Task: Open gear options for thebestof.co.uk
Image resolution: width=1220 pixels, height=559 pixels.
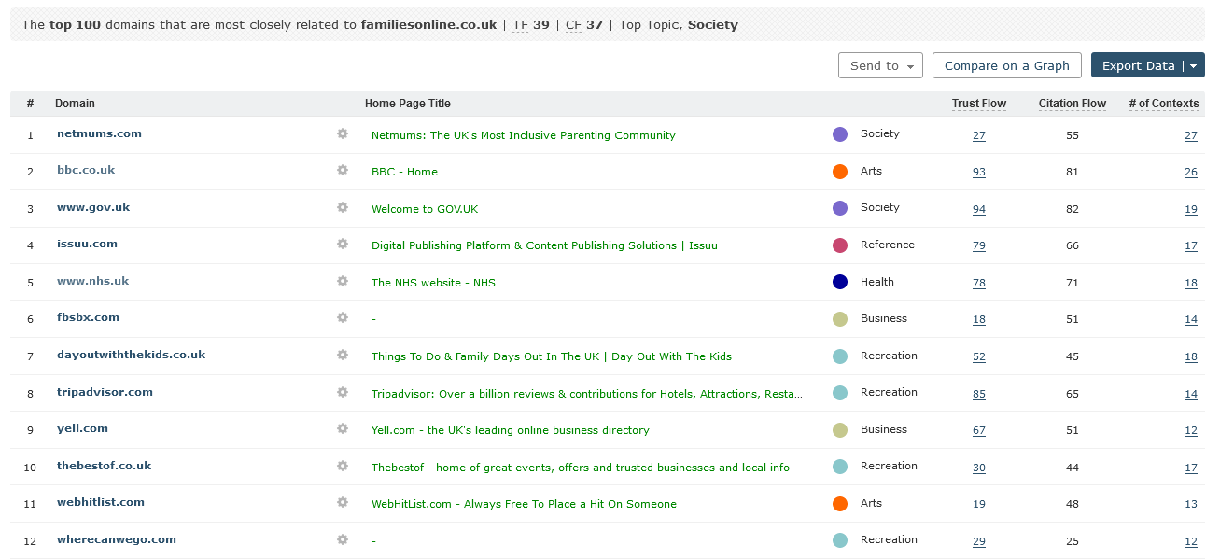Action: [x=343, y=466]
